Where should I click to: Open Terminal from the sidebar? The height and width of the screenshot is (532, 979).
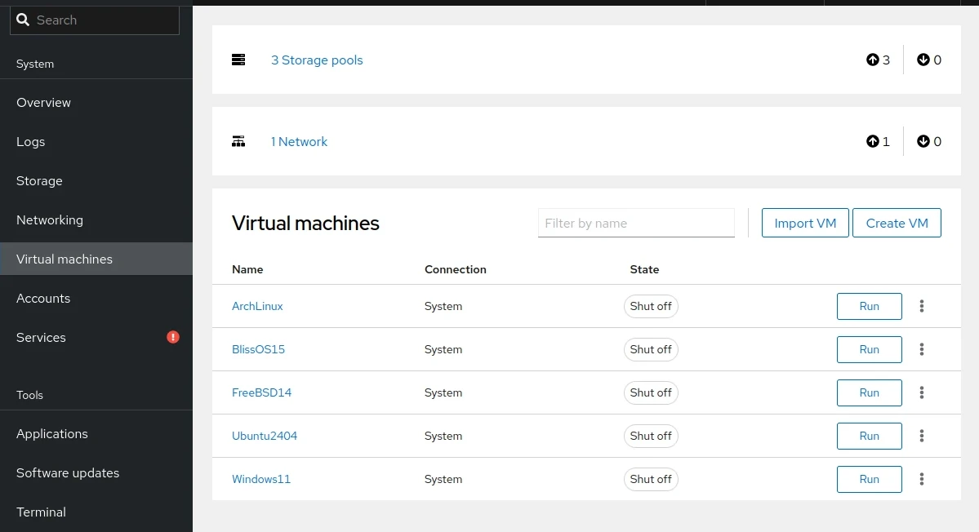coord(41,512)
